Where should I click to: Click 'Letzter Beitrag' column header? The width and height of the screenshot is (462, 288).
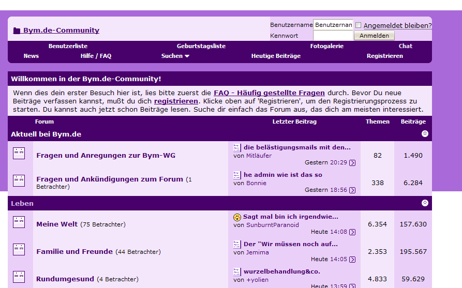click(x=294, y=122)
